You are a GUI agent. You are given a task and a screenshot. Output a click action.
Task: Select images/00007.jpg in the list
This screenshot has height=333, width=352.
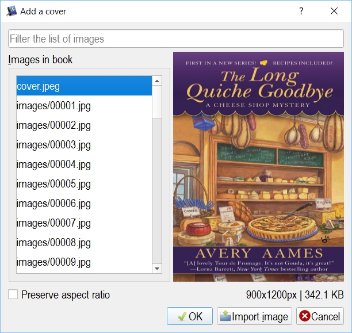click(84, 223)
